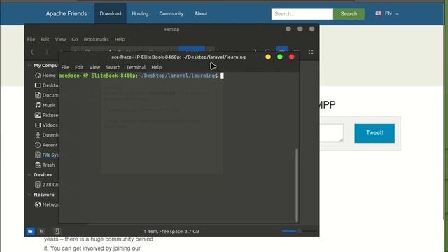Open terminal View menu
Screen dimensions: 448x252
pyautogui.click(x=94, y=67)
